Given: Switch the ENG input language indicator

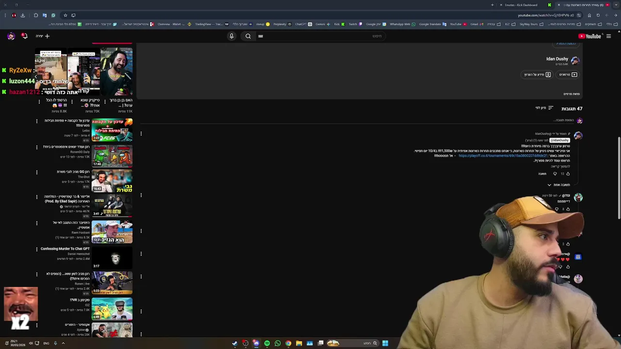Looking at the screenshot, I should [46, 343].
